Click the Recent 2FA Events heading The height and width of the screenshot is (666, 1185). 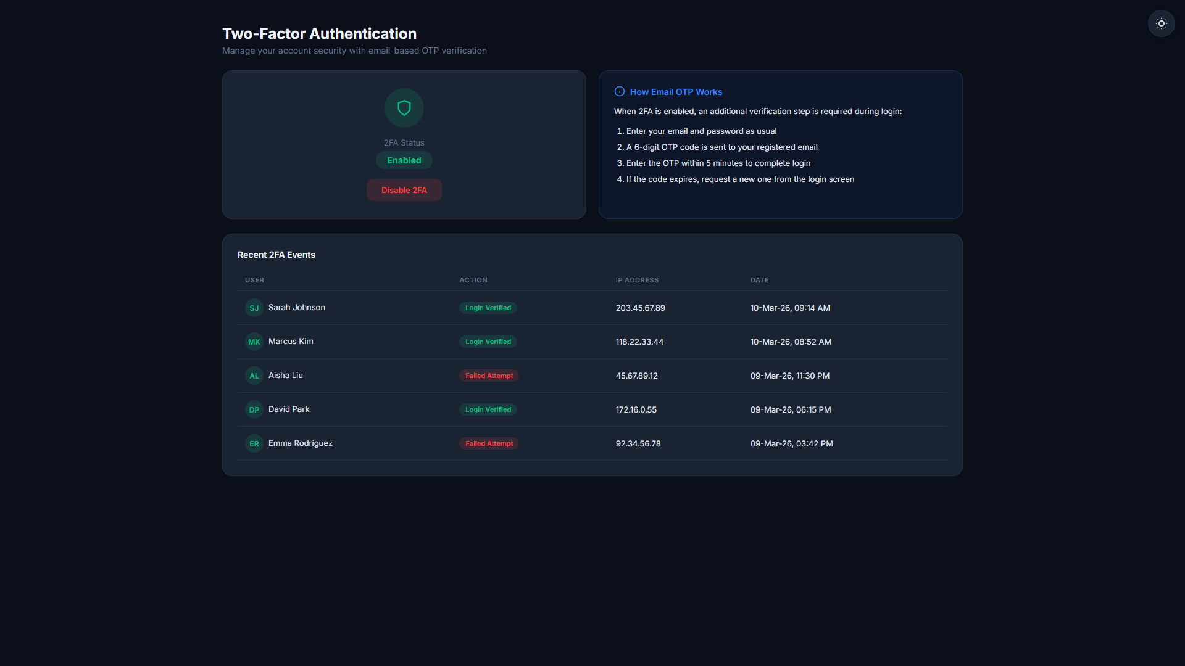(x=276, y=255)
